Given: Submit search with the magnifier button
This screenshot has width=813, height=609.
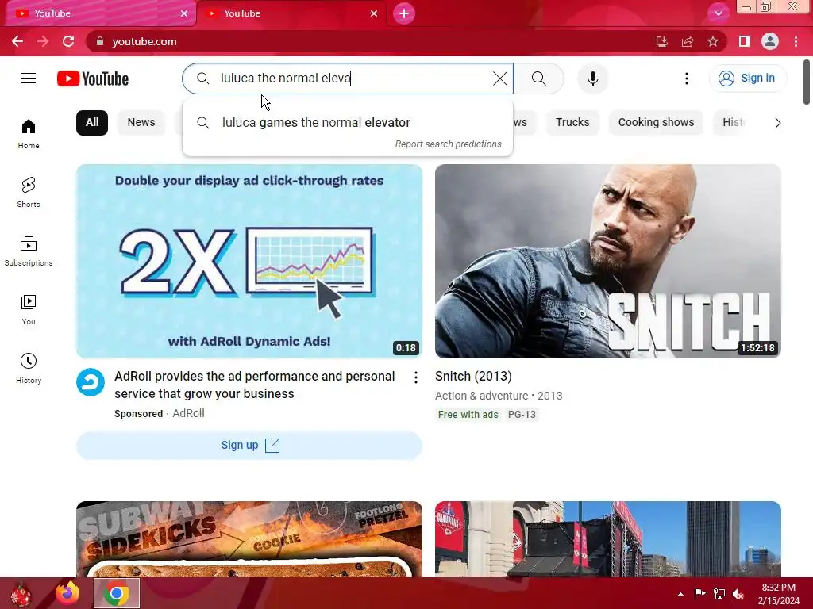Looking at the screenshot, I should point(539,79).
